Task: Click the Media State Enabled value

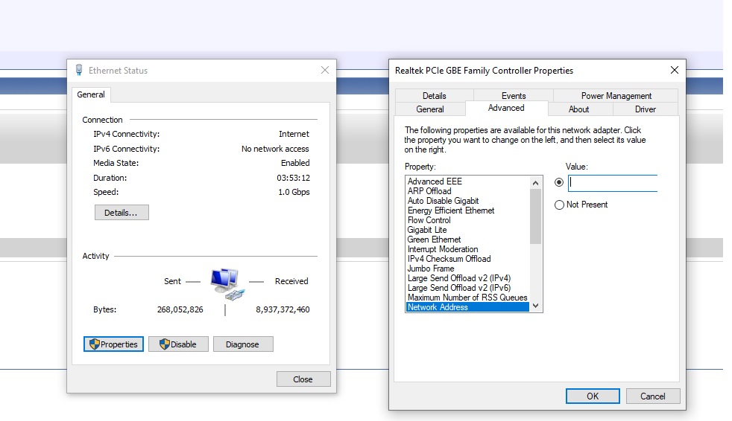Action: click(x=295, y=163)
